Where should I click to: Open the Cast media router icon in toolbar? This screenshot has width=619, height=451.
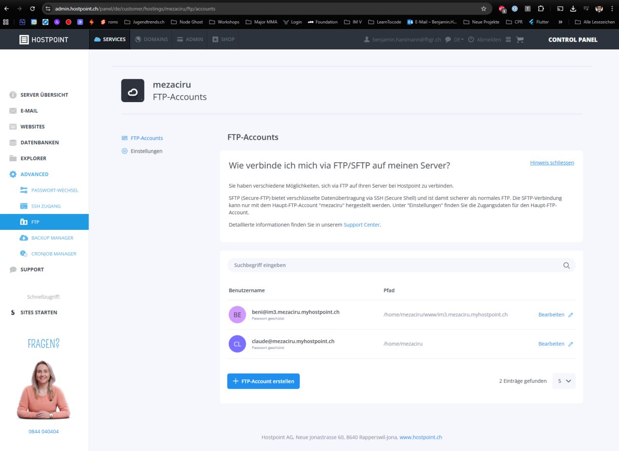point(560,9)
